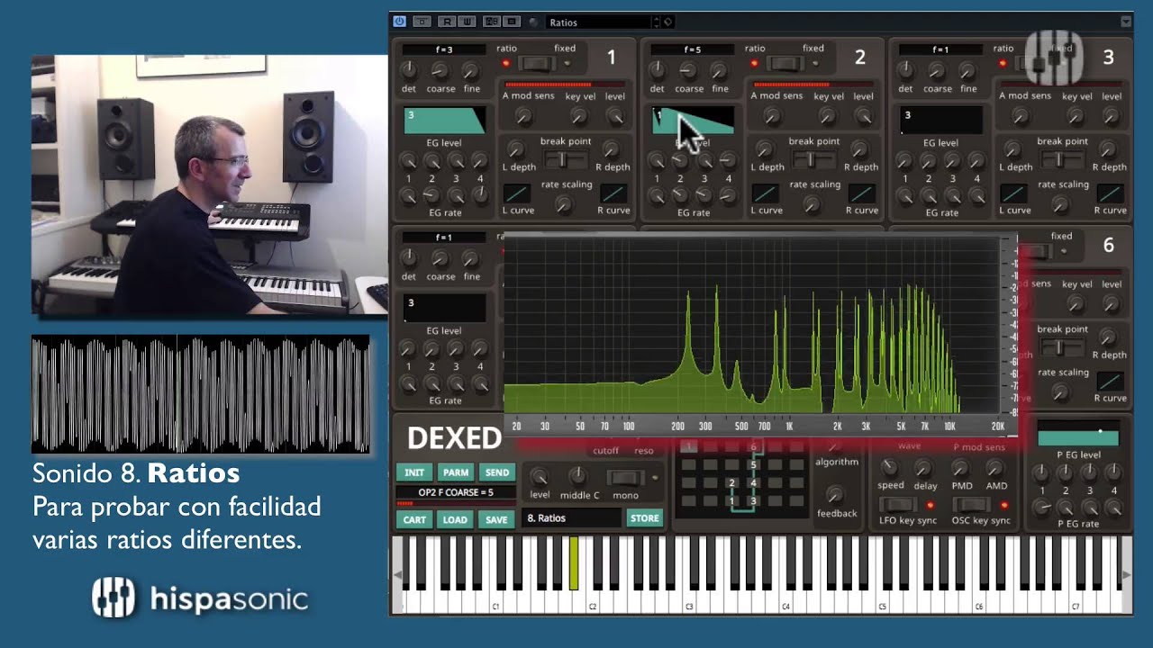Select operator box 5 in algorithm grid
Viewport: 1153px width, 648px height.
(x=754, y=465)
